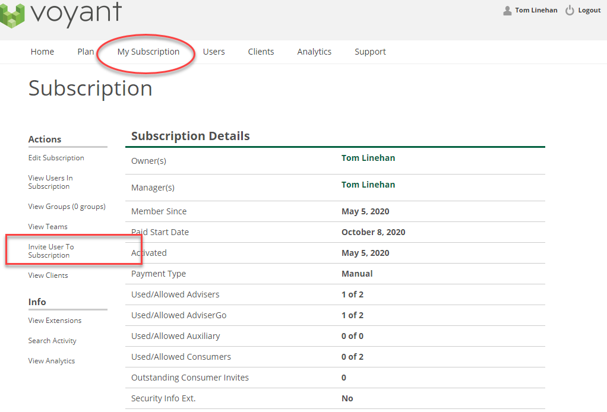Click Used/Allowed Auxiliary value 0 of 0
The image size is (607, 412).
click(x=352, y=336)
